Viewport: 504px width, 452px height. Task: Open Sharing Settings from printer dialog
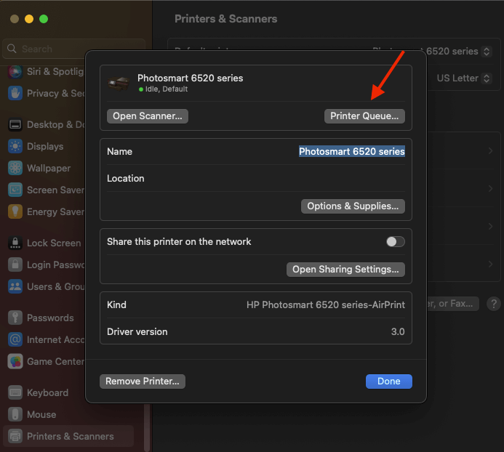pos(345,269)
